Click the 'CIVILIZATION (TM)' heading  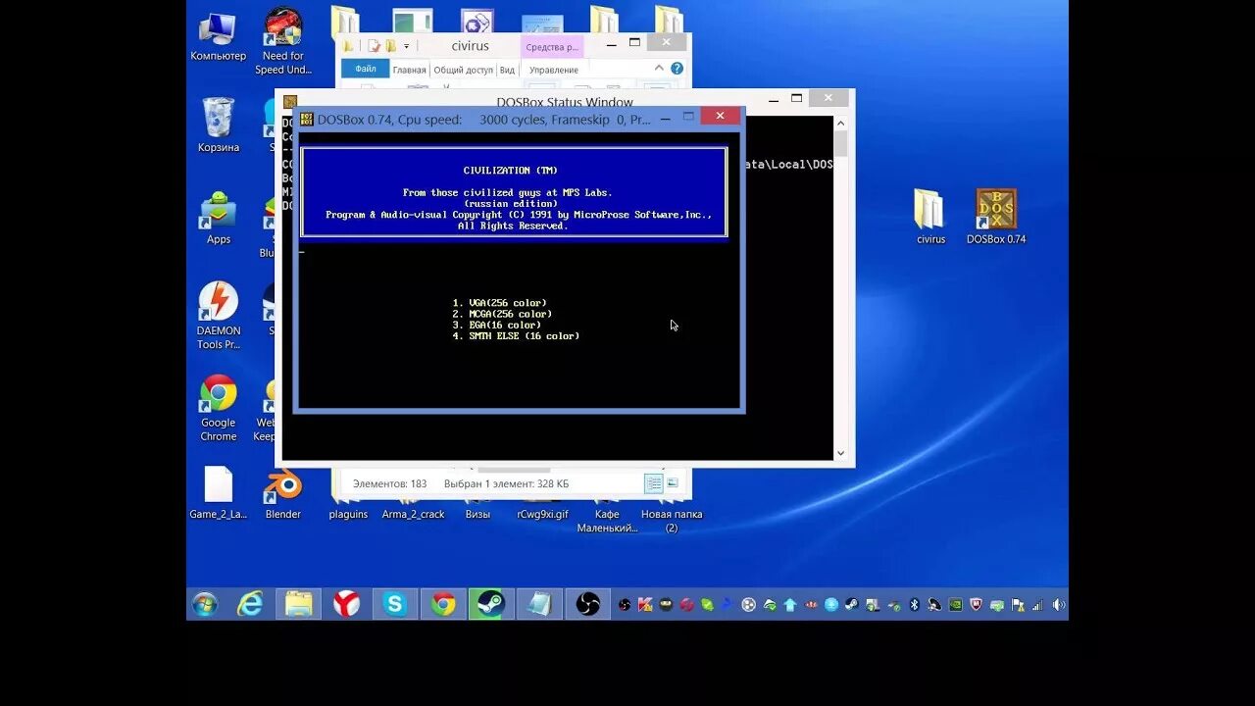coord(510,171)
